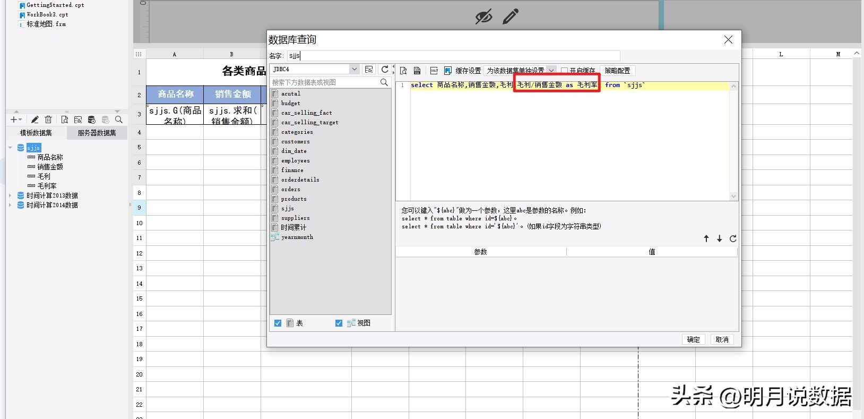Click the table search magnifier icon
This screenshot has width=864, height=419.
(384, 82)
